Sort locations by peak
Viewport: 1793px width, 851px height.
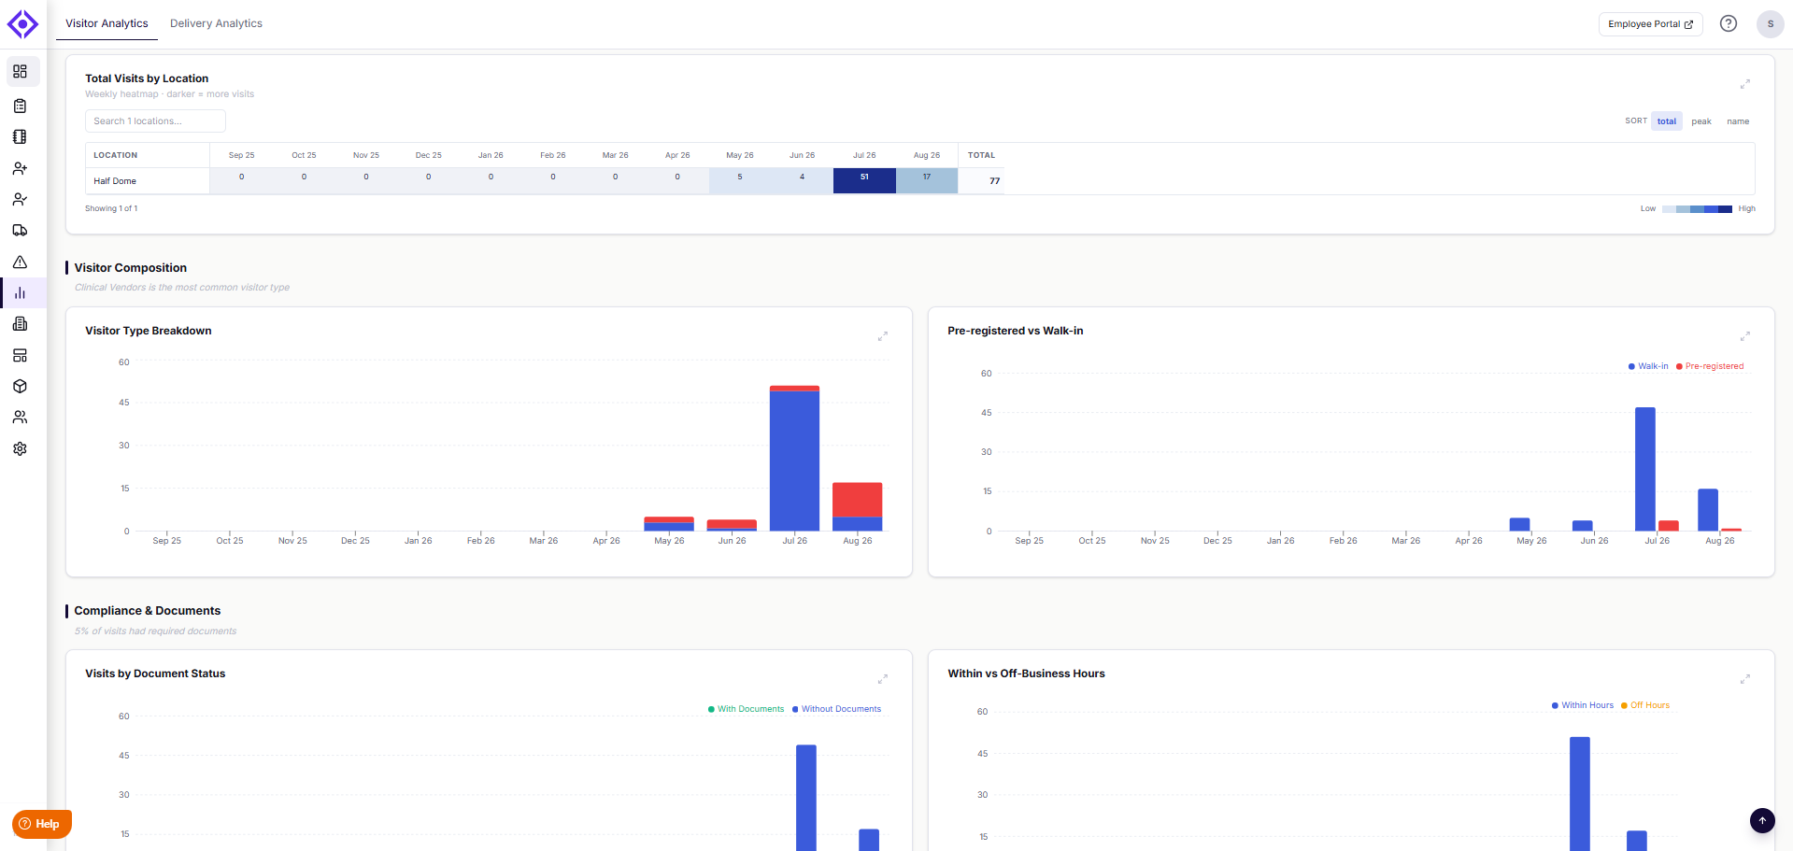1701,121
